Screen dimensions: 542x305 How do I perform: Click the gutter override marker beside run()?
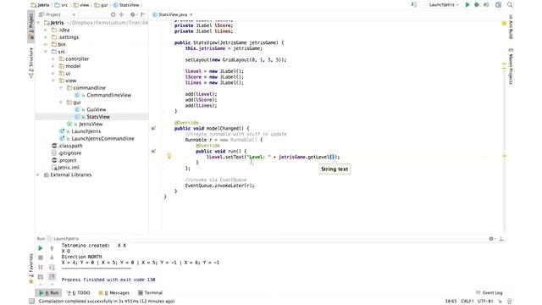153,151
